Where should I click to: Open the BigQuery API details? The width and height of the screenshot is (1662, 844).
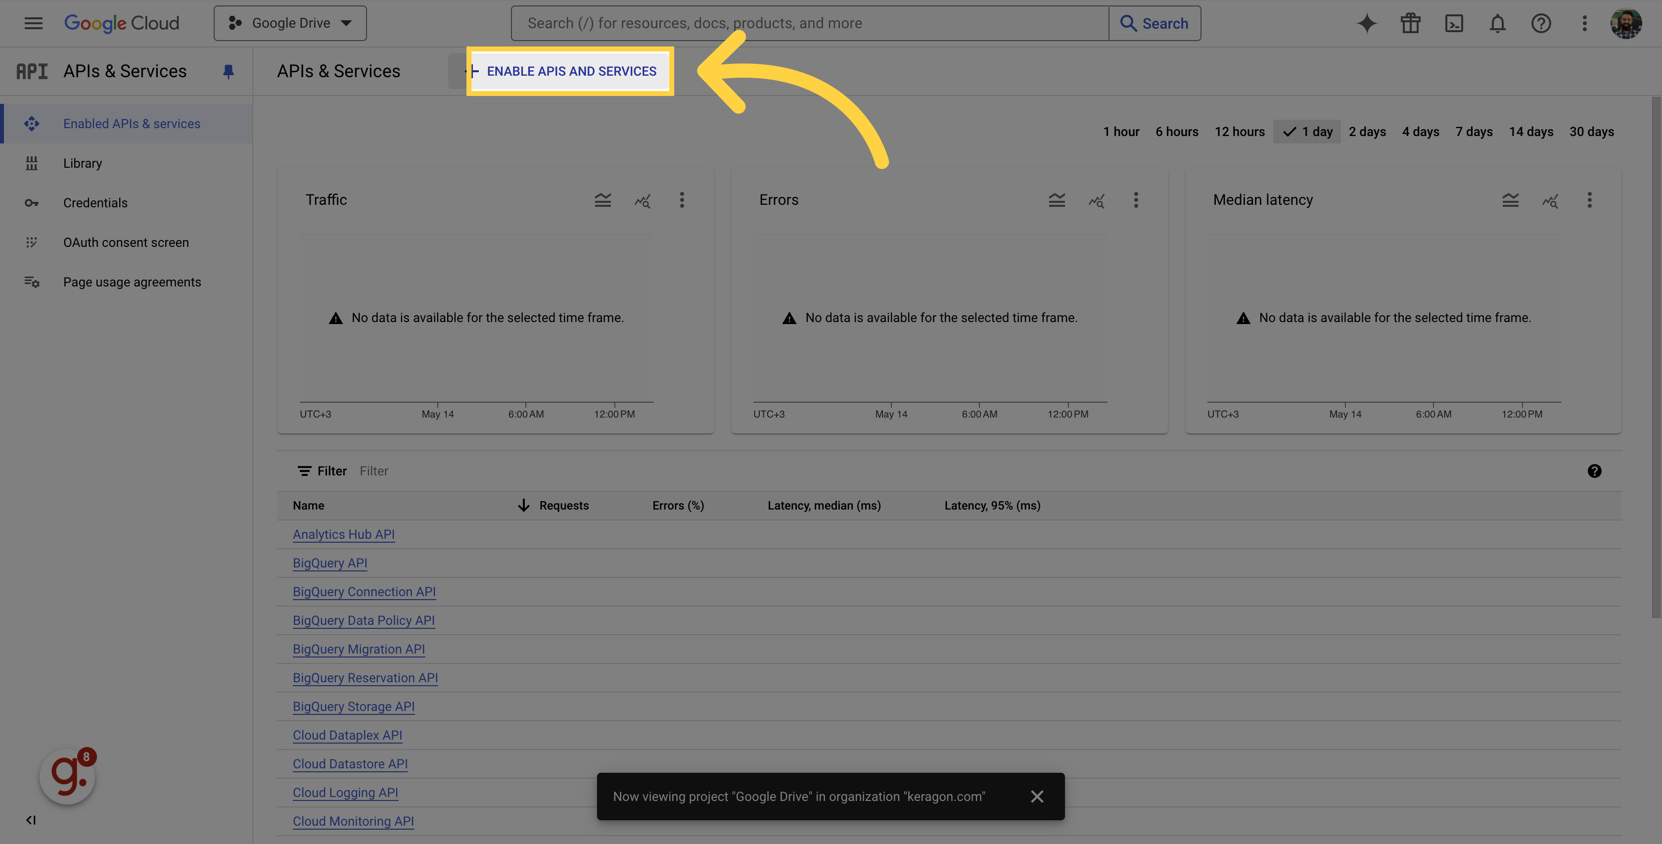coord(330,563)
